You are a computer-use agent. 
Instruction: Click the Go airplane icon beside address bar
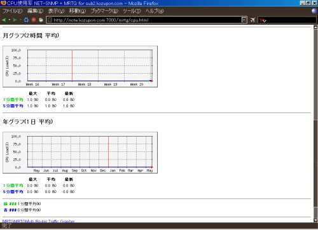point(252,20)
